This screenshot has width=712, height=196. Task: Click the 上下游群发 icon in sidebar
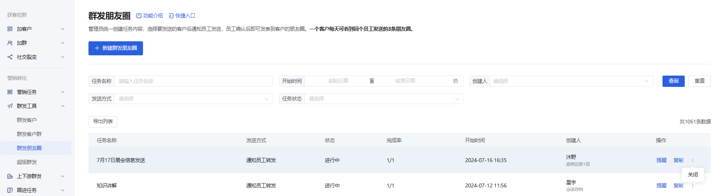(x=10, y=176)
